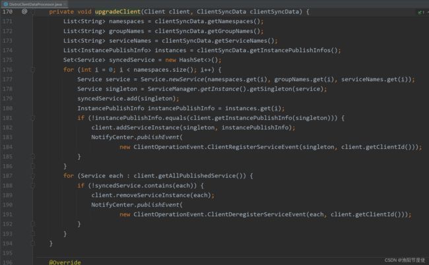
Task: Click the getServiceNames call on line 173
Action: click(241, 41)
